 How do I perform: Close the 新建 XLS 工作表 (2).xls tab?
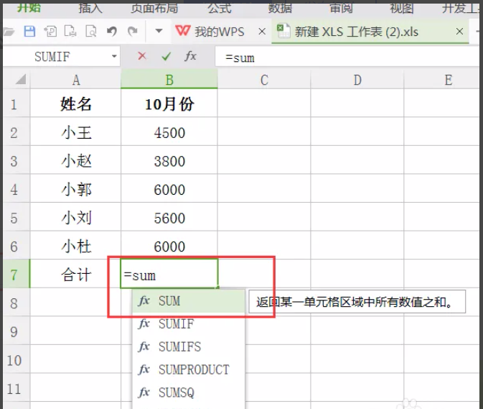tap(459, 32)
